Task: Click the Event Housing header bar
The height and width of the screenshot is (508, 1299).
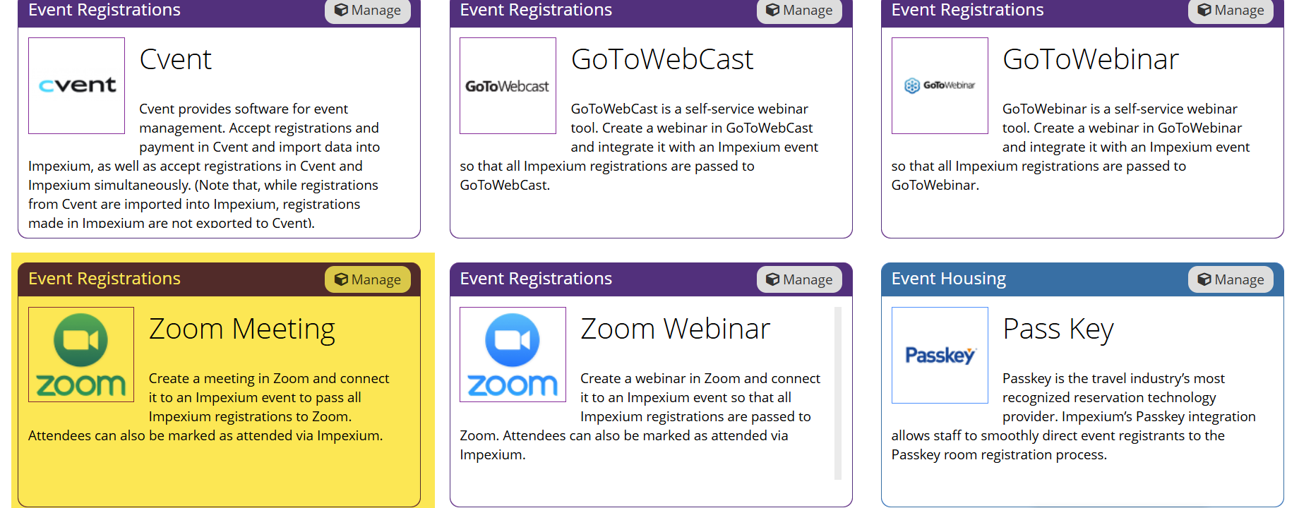Action: 1082,279
